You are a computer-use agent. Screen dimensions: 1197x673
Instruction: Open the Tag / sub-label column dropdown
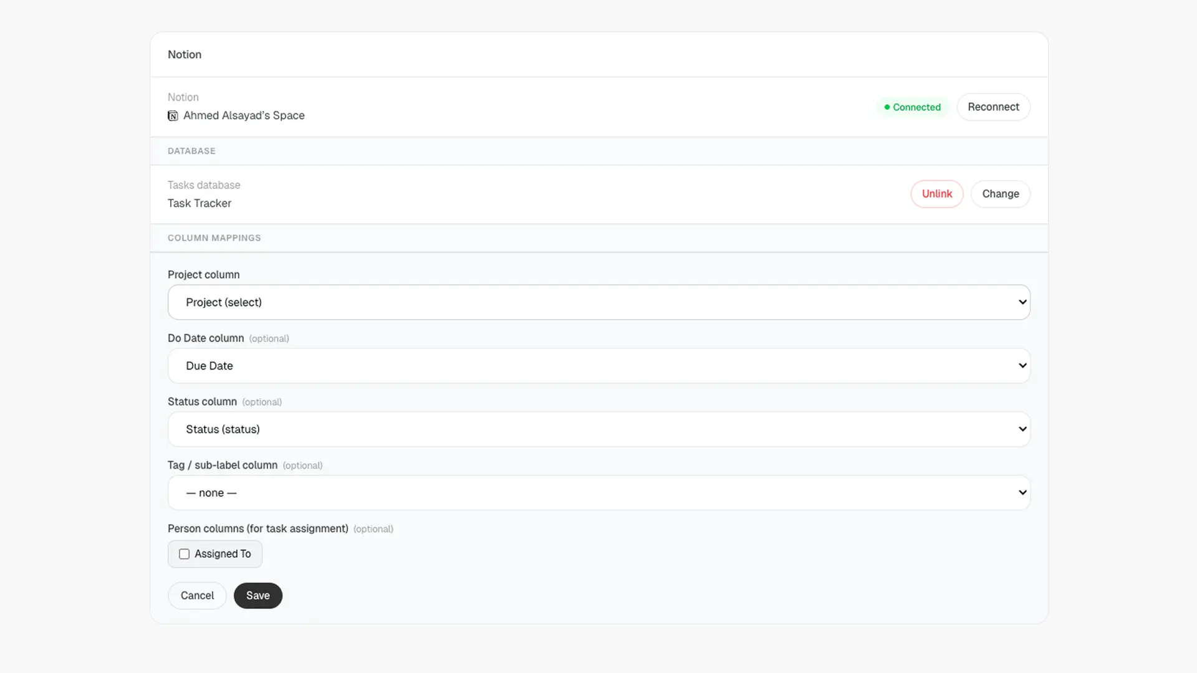pyautogui.click(x=598, y=493)
